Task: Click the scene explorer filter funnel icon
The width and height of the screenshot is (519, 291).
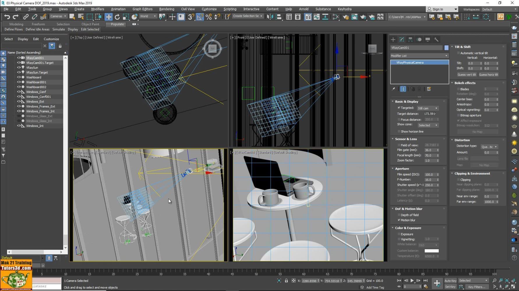Action: (x=52, y=46)
